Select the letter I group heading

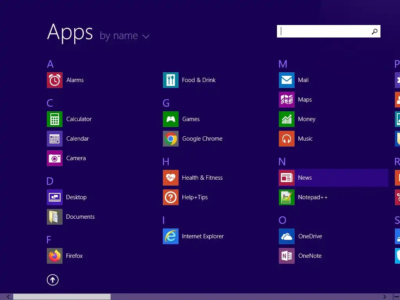pyautogui.click(x=164, y=220)
